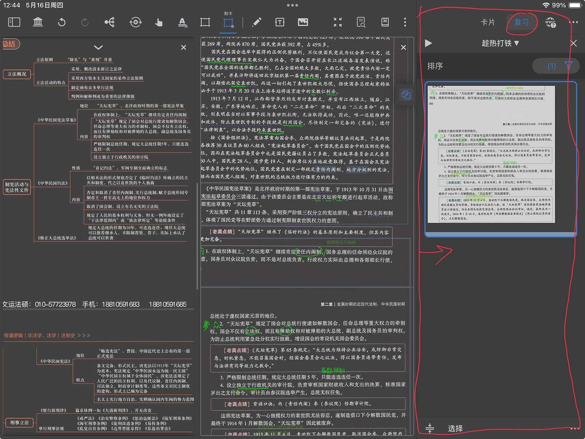The image size is (585, 439).
Task: Tap the floating copy card icon
Action: coord(406,95)
